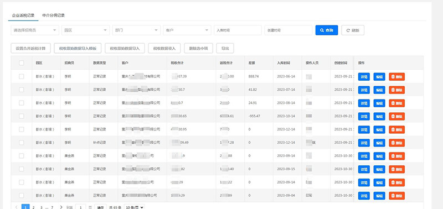Switch to the 中介分佣记录 tab

(53, 15)
